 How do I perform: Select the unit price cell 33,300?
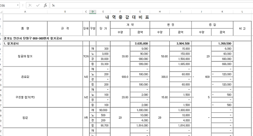[103, 64]
